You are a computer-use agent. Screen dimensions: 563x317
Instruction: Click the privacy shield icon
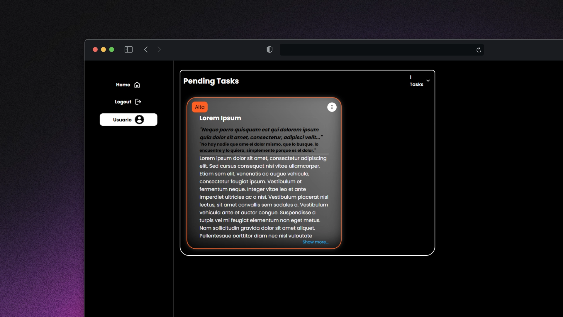coord(269,50)
